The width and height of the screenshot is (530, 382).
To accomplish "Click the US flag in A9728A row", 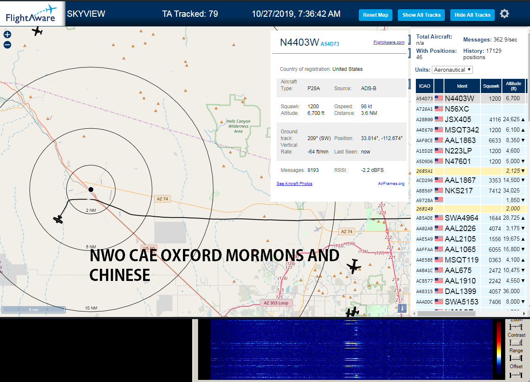I will click(439, 200).
